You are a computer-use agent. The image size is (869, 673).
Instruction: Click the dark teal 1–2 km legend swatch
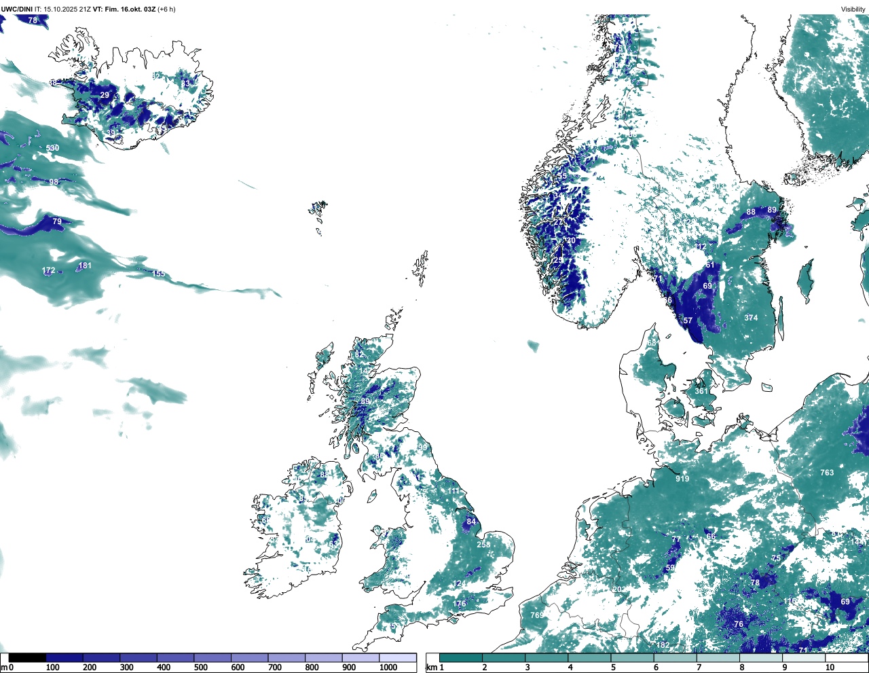coord(461,657)
